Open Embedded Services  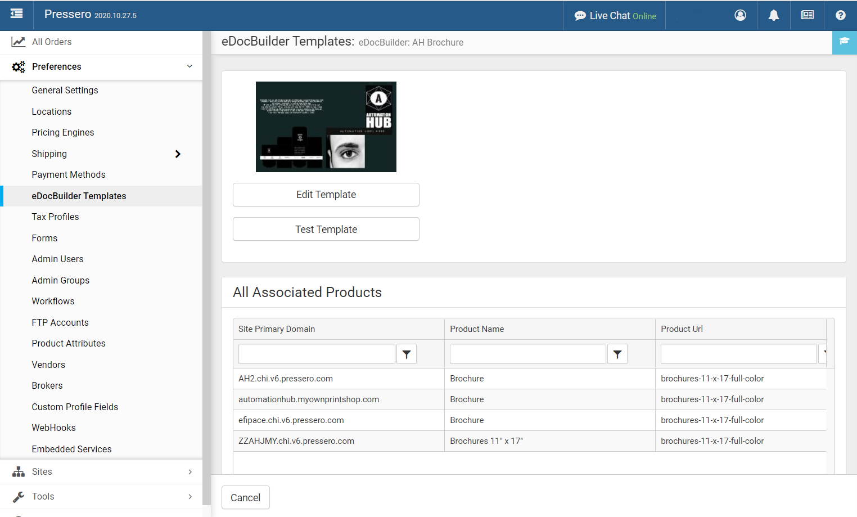point(71,449)
